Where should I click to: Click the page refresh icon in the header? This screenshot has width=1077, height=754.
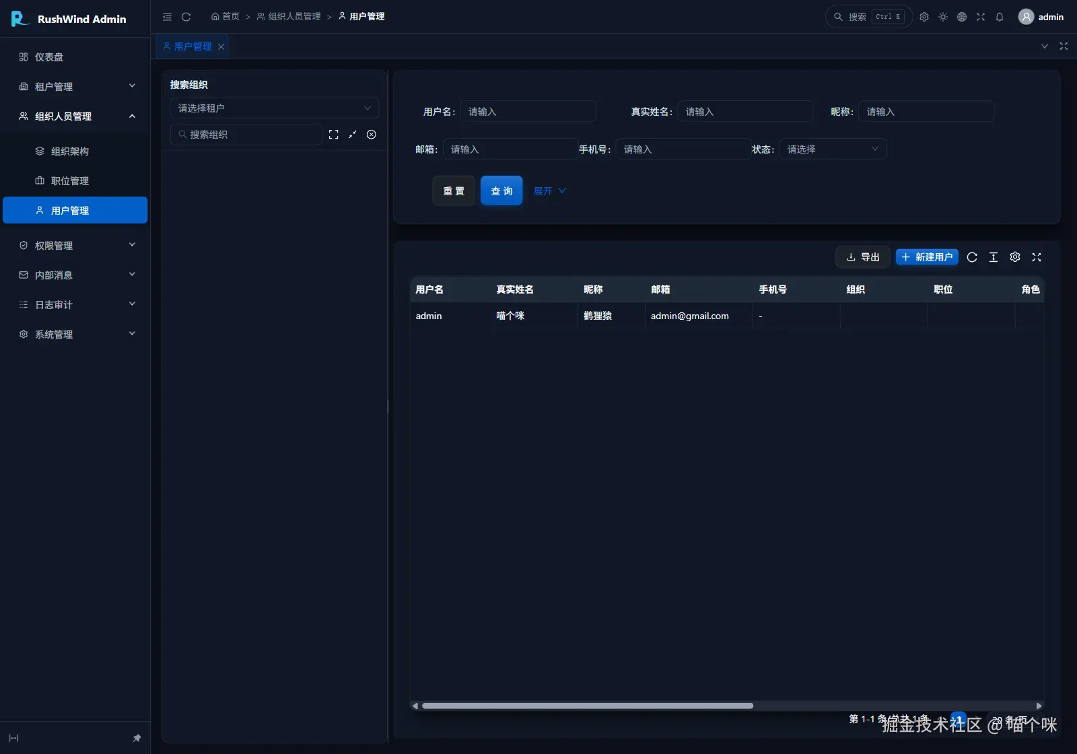pyautogui.click(x=186, y=17)
